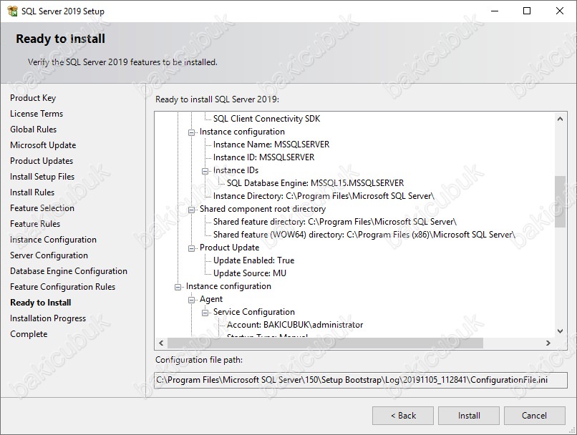
Task: Click the Install Setup Files step
Action: [42, 177]
